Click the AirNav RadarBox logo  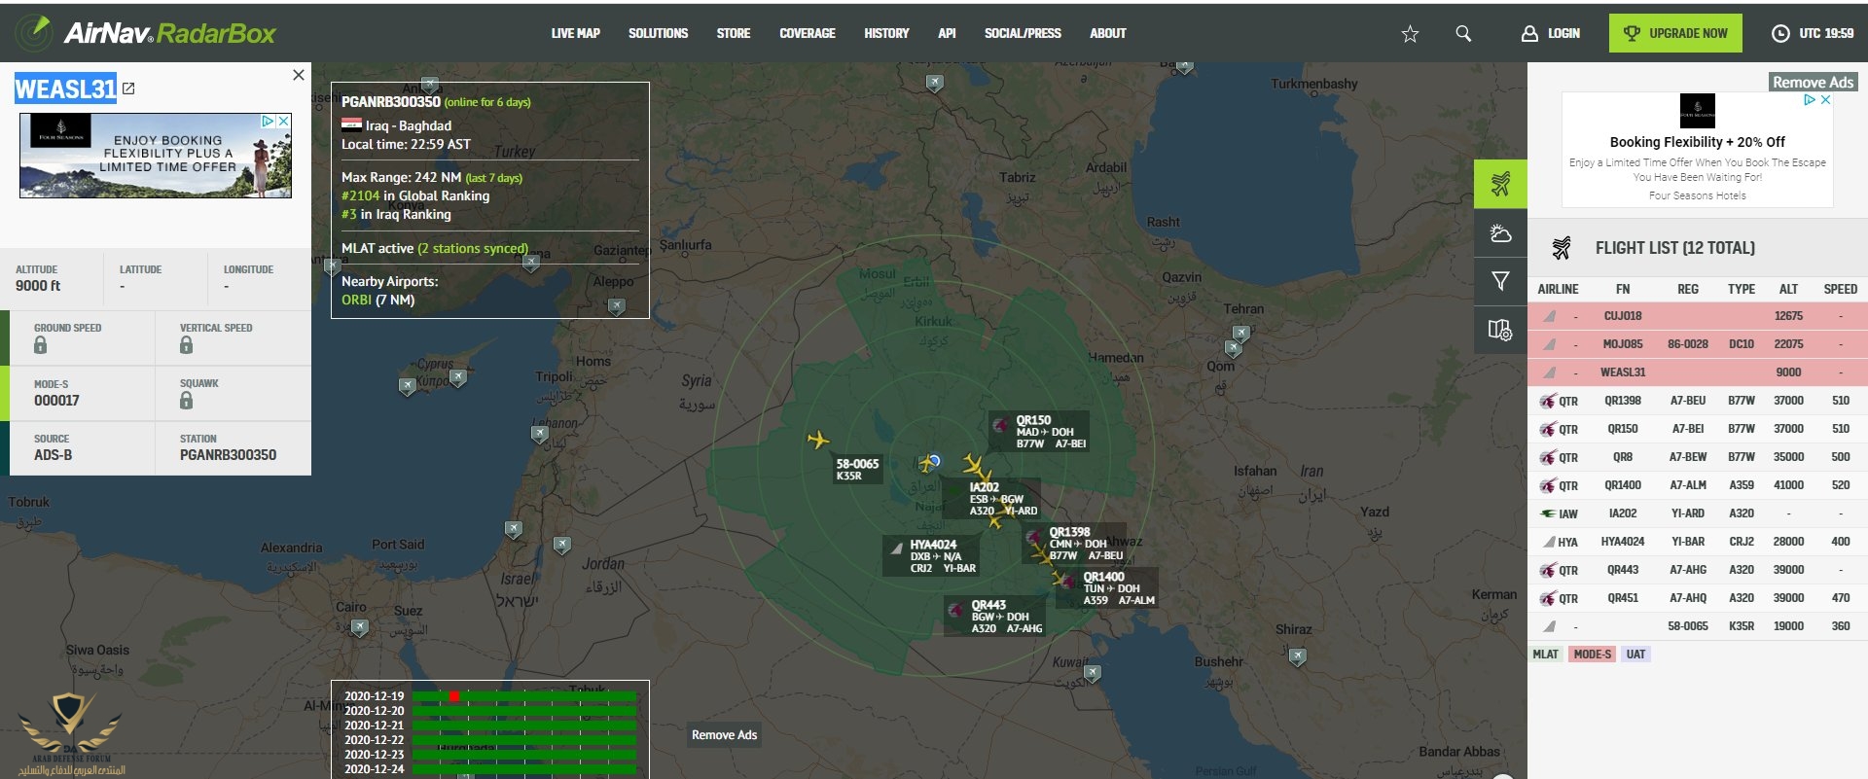[147, 33]
